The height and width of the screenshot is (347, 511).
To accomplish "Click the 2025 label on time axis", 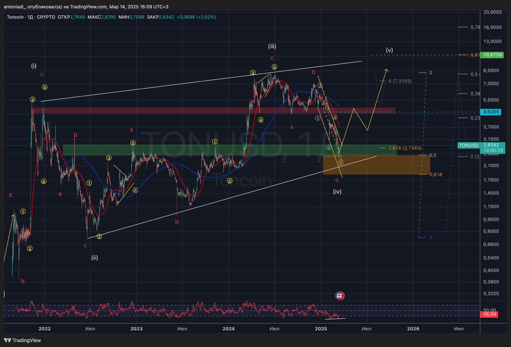I will [321, 329].
